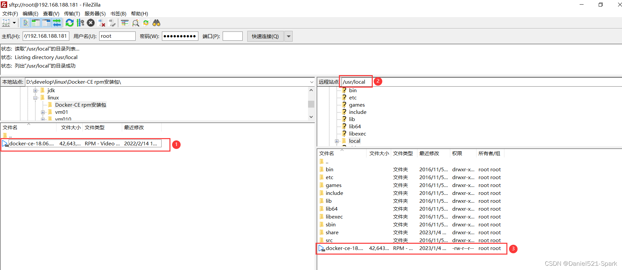Focus the host address field
This screenshot has width=622, height=270.
46,36
